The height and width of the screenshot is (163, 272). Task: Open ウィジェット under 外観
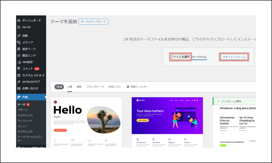25,121
